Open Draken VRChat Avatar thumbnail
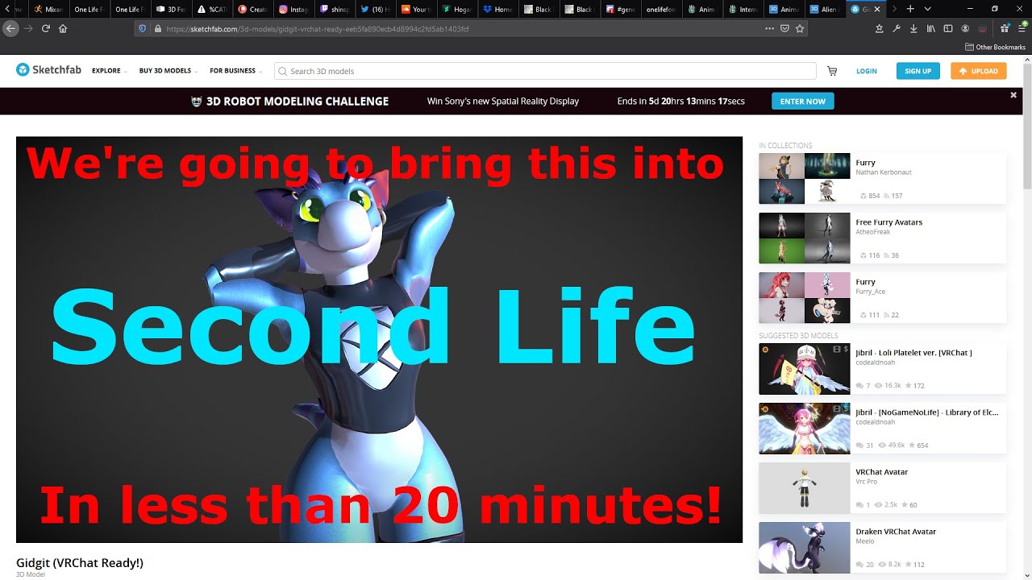 point(804,548)
